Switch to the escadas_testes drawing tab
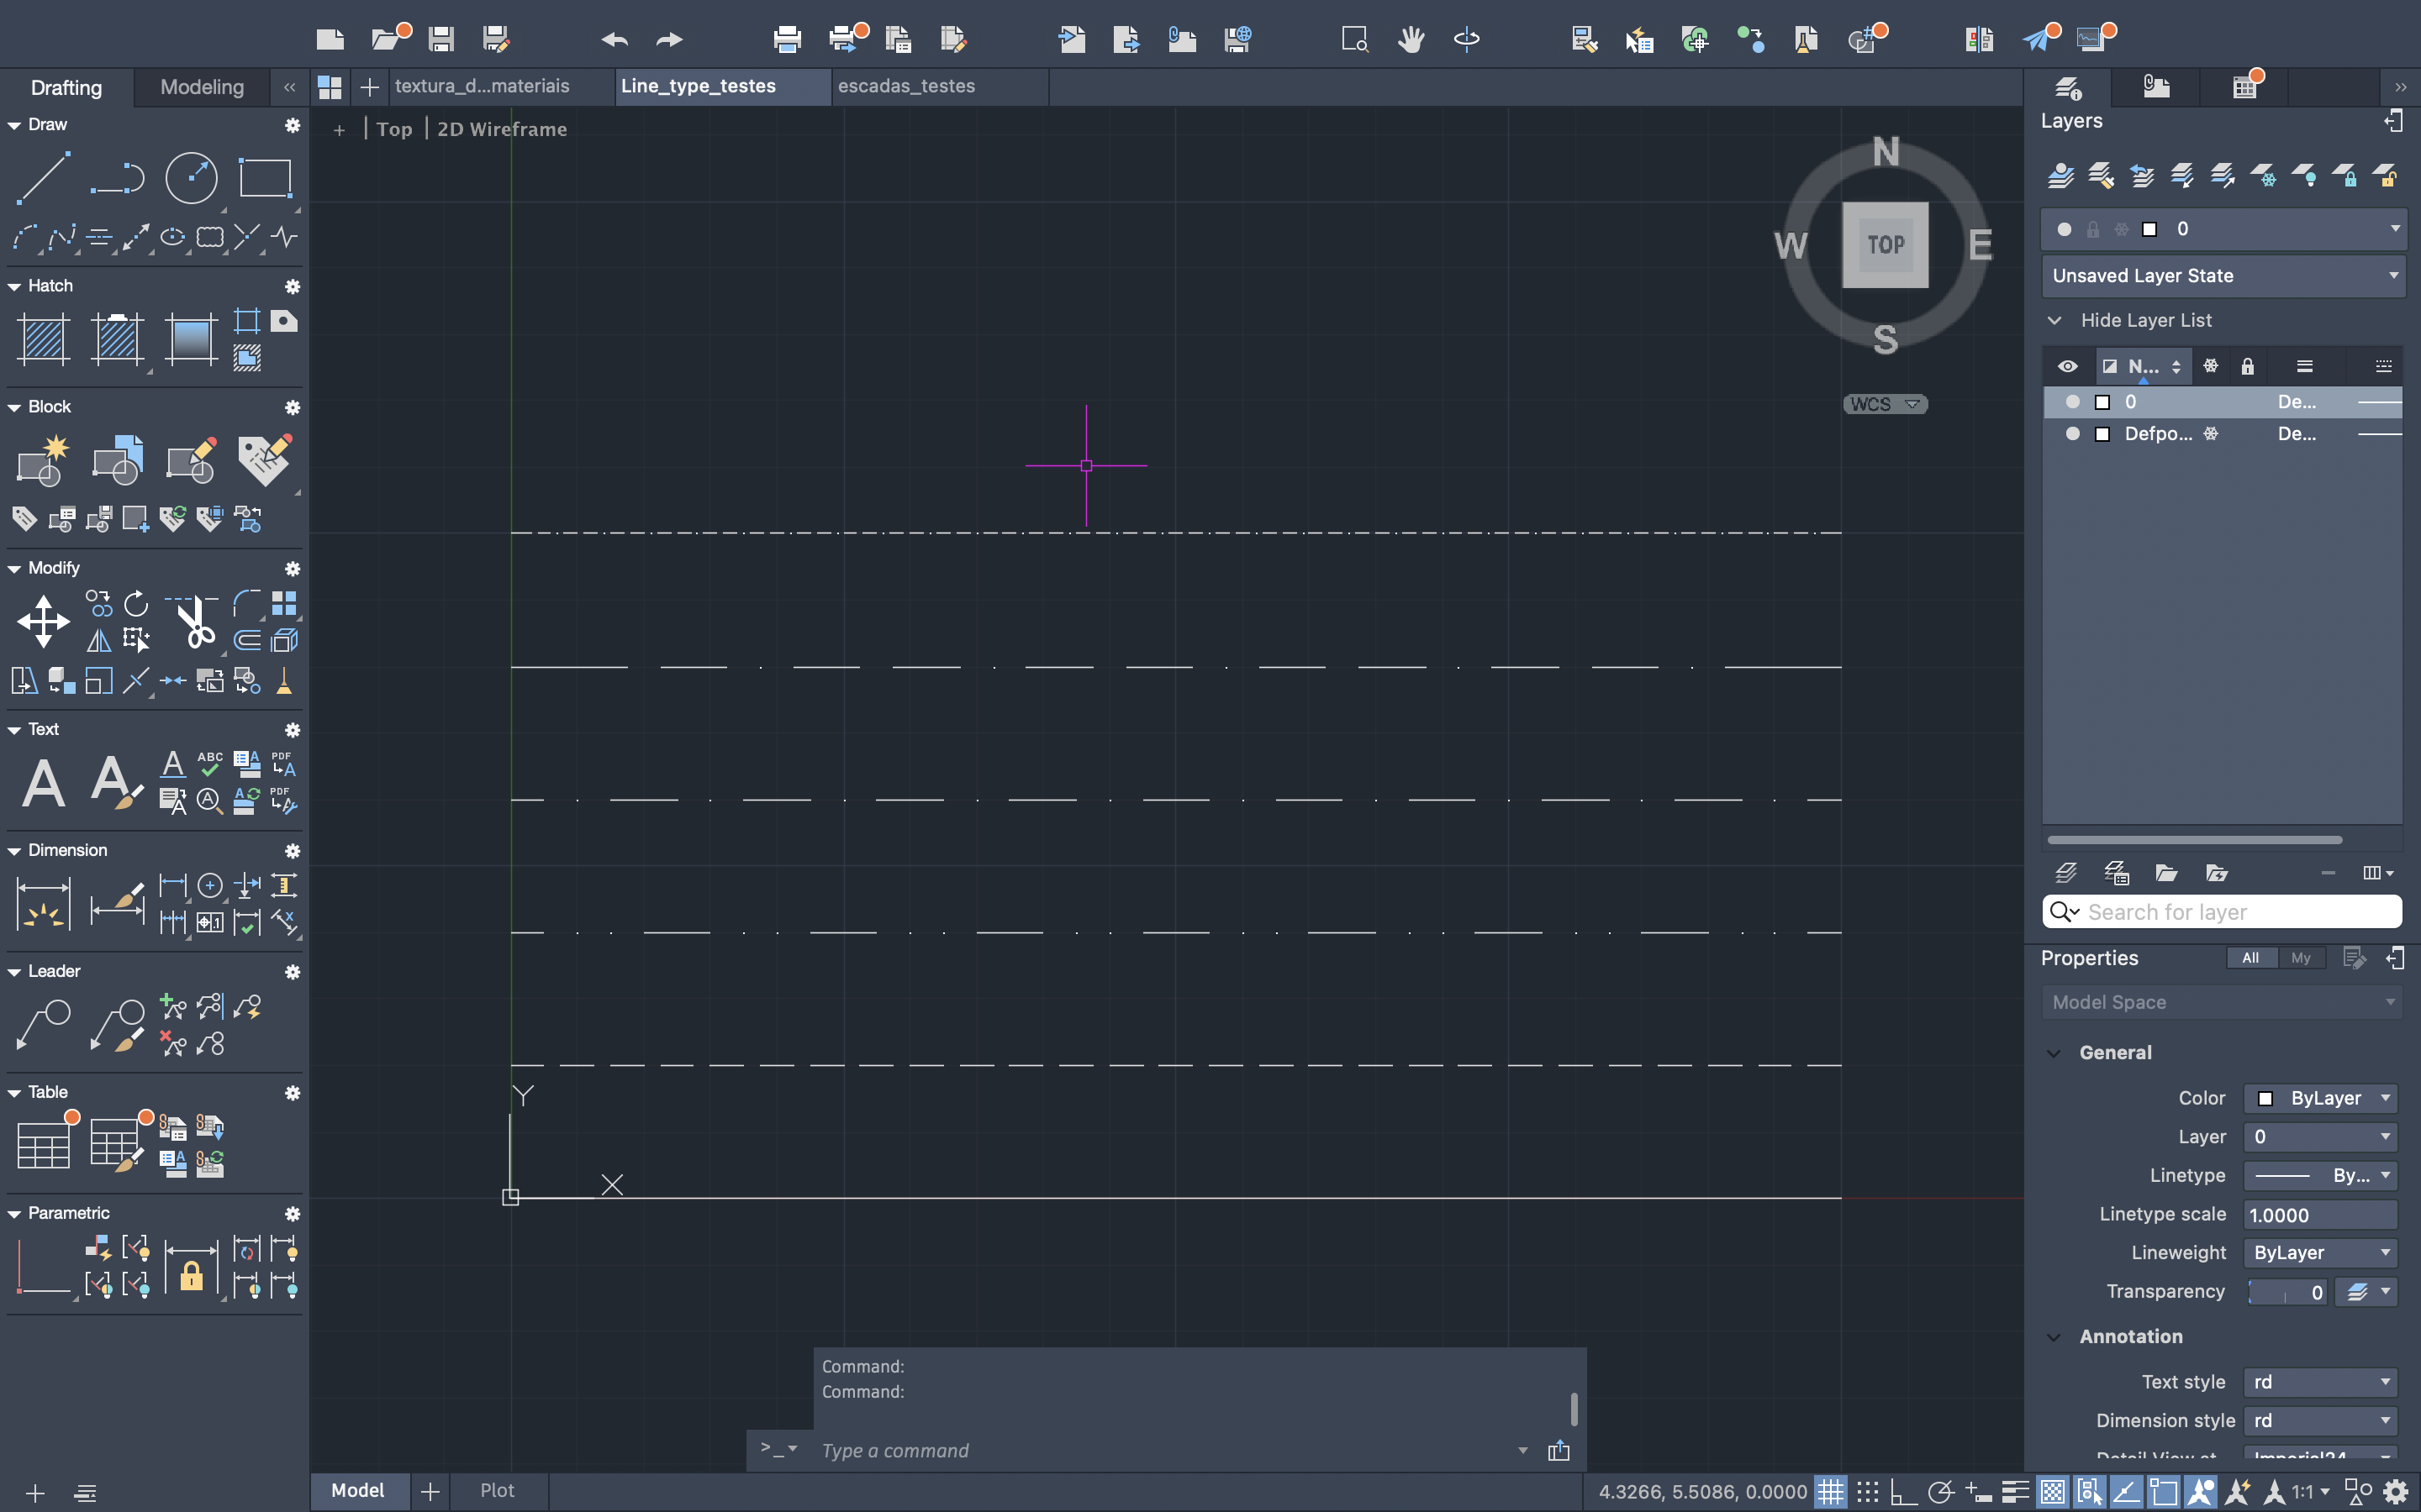2421x1512 pixels. click(x=906, y=86)
